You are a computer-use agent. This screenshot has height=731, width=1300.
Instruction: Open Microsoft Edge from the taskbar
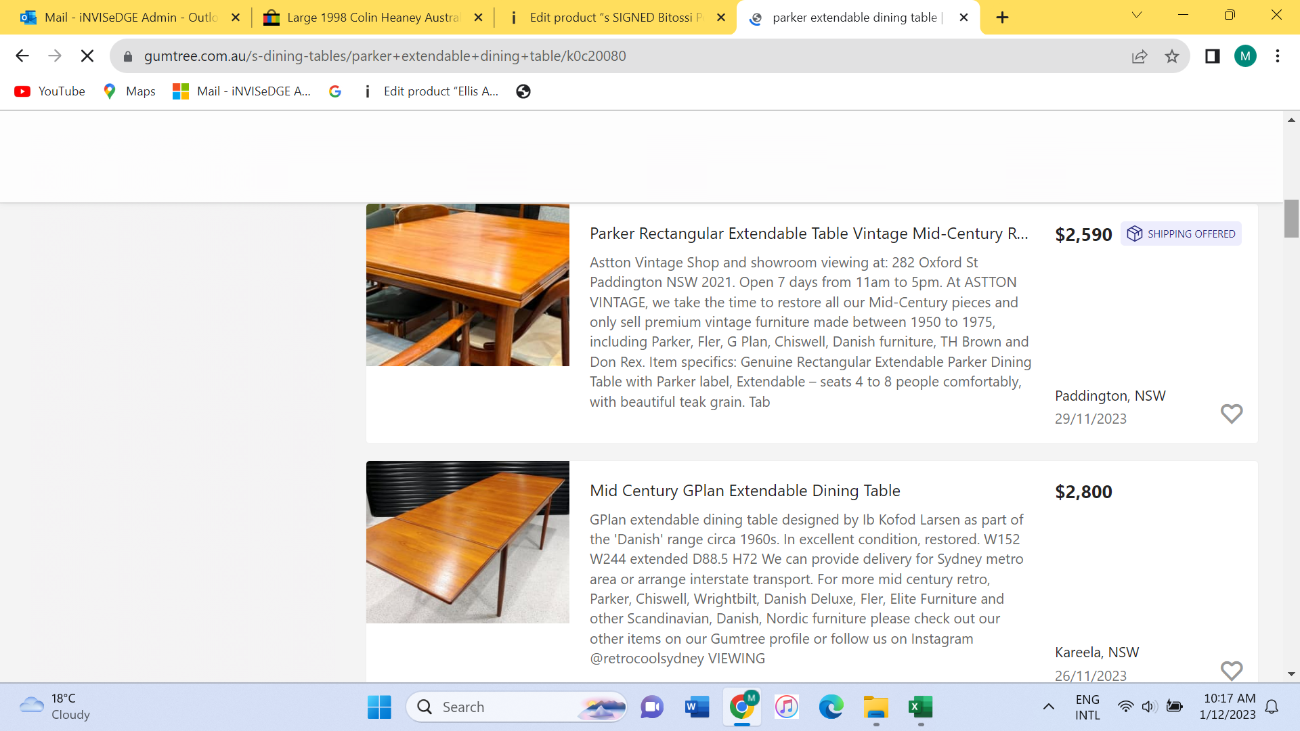pos(831,707)
